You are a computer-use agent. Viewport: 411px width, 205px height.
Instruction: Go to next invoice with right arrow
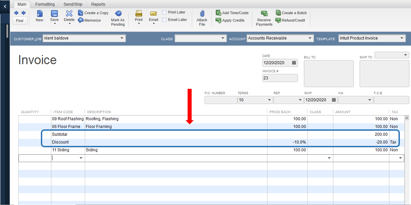(24, 13)
